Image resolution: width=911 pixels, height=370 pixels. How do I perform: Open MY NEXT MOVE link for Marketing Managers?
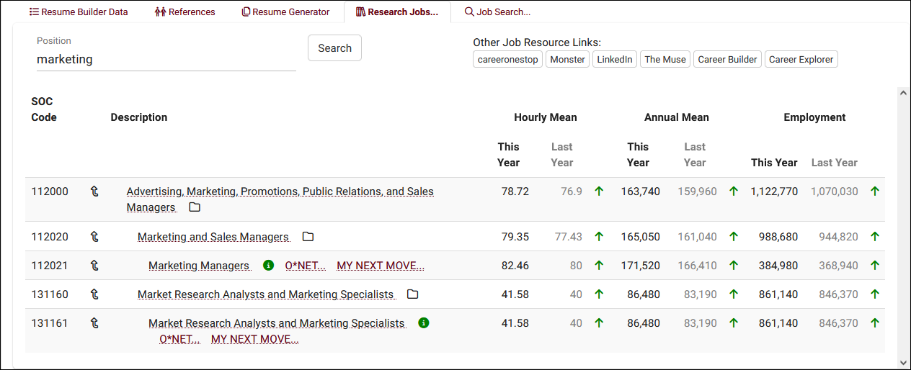coord(380,266)
